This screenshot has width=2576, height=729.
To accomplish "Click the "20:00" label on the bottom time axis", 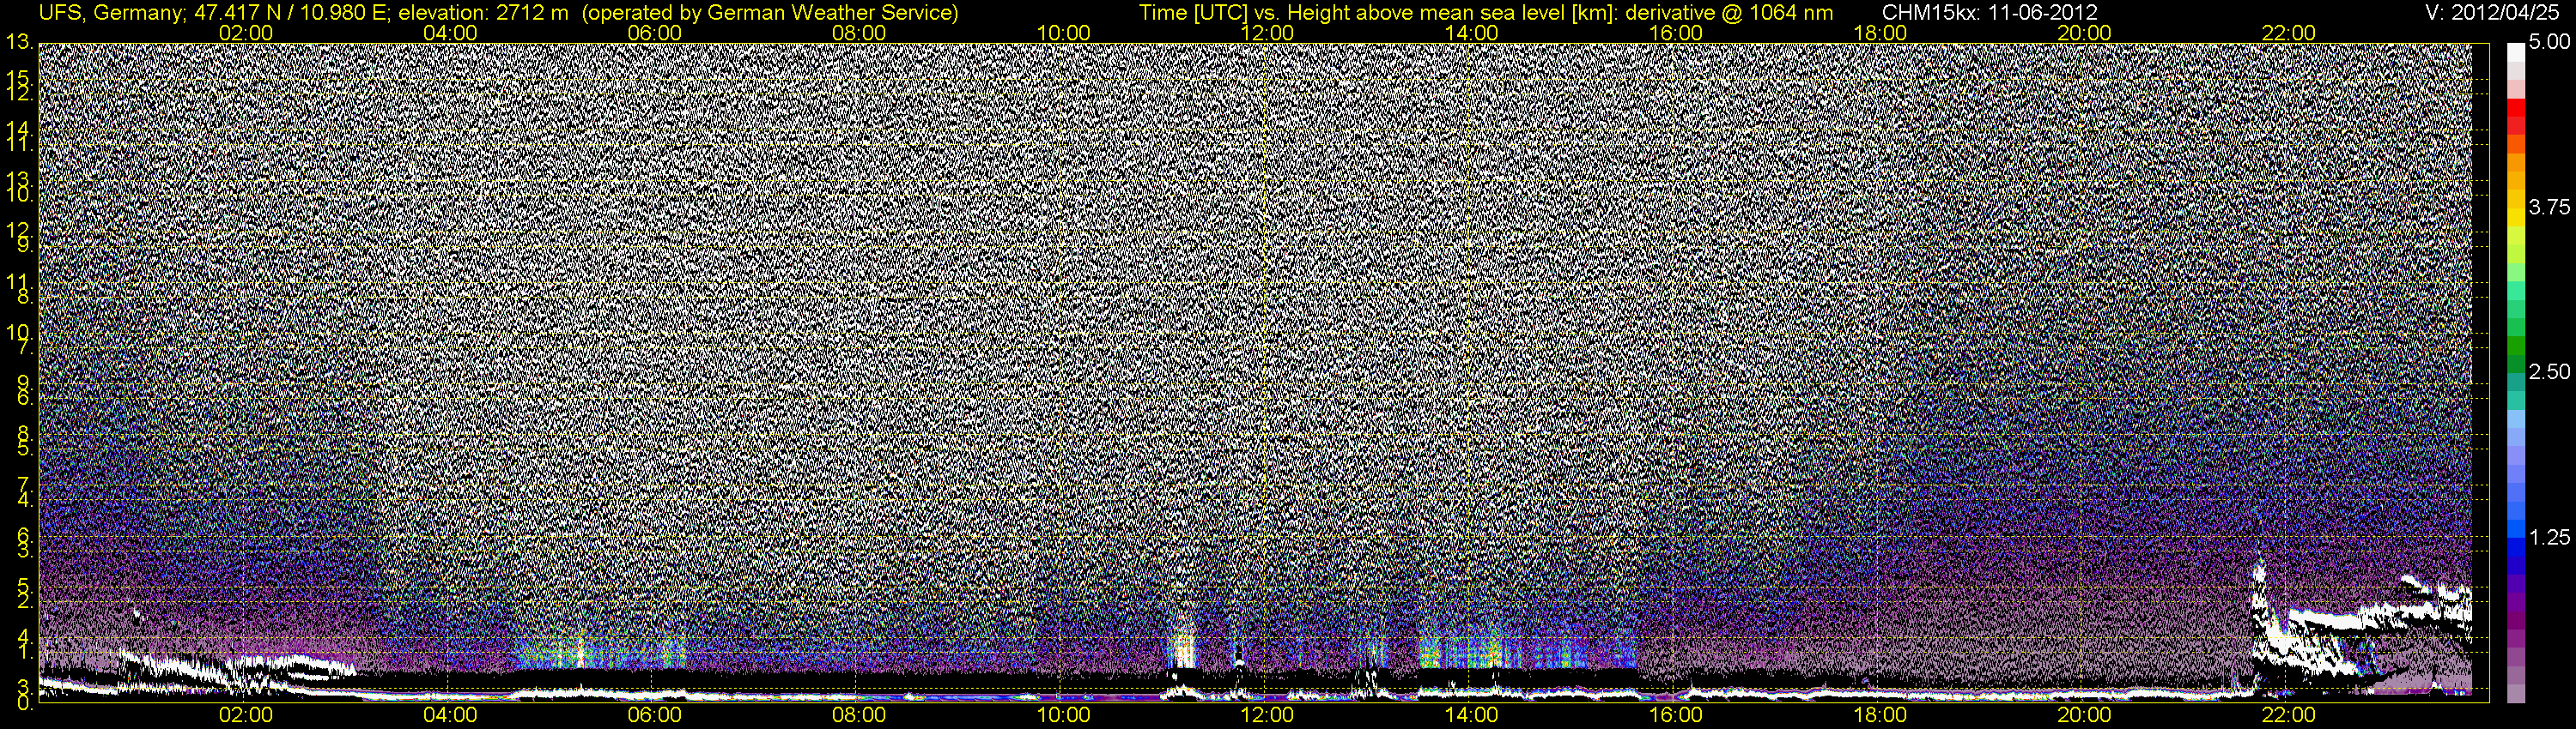I will click(x=2084, y=715).
